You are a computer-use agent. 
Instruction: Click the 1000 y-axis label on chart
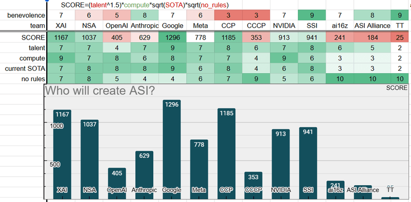57,126
